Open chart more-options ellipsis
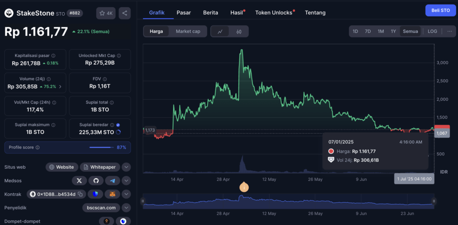This screenshot has width=458, height=225. tap(450, 31)
